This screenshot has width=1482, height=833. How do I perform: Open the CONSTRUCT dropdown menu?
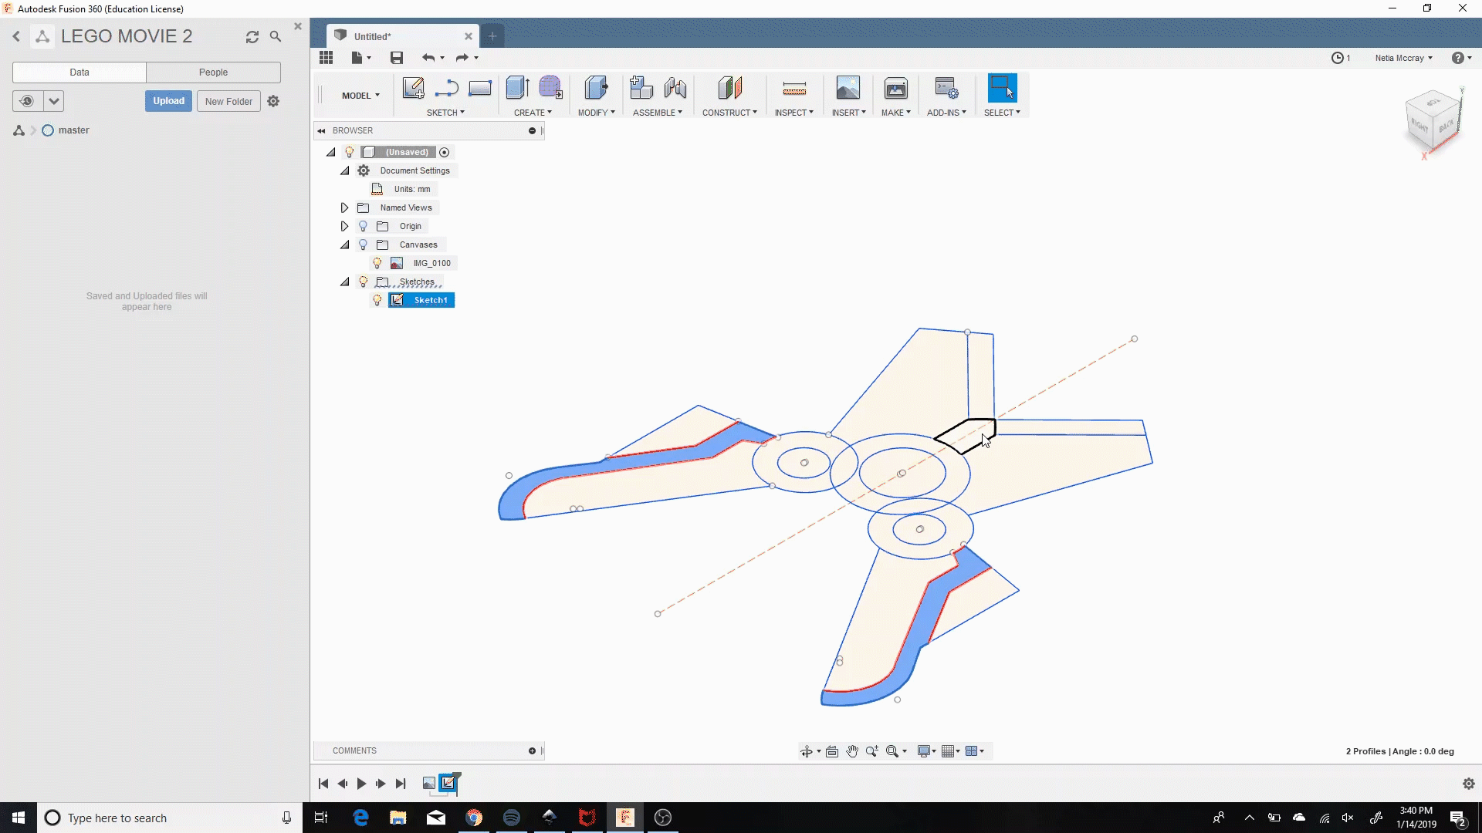click(729, 113)
